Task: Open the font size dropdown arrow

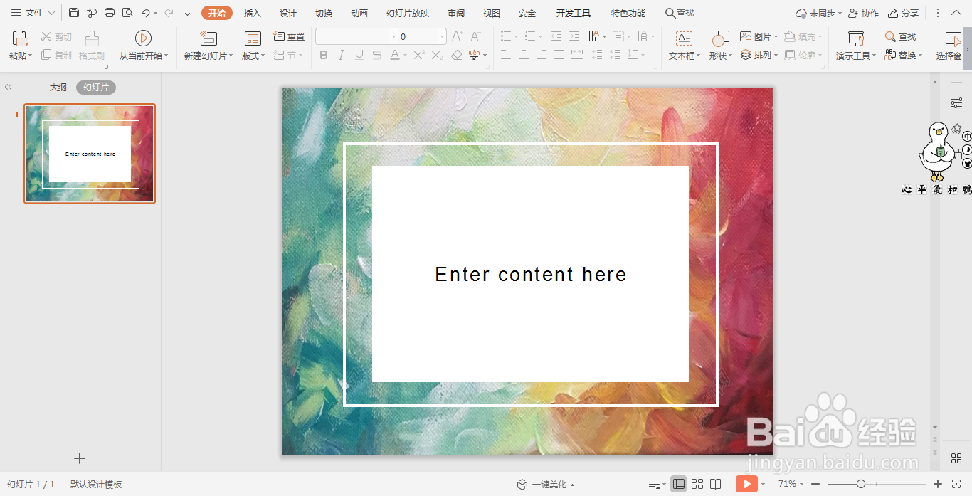Action: pyautogui.click(x=442, y=36)
